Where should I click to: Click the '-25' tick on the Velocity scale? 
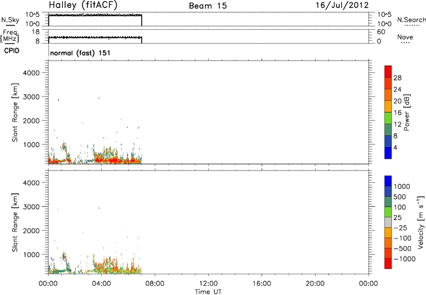[400, 228]
